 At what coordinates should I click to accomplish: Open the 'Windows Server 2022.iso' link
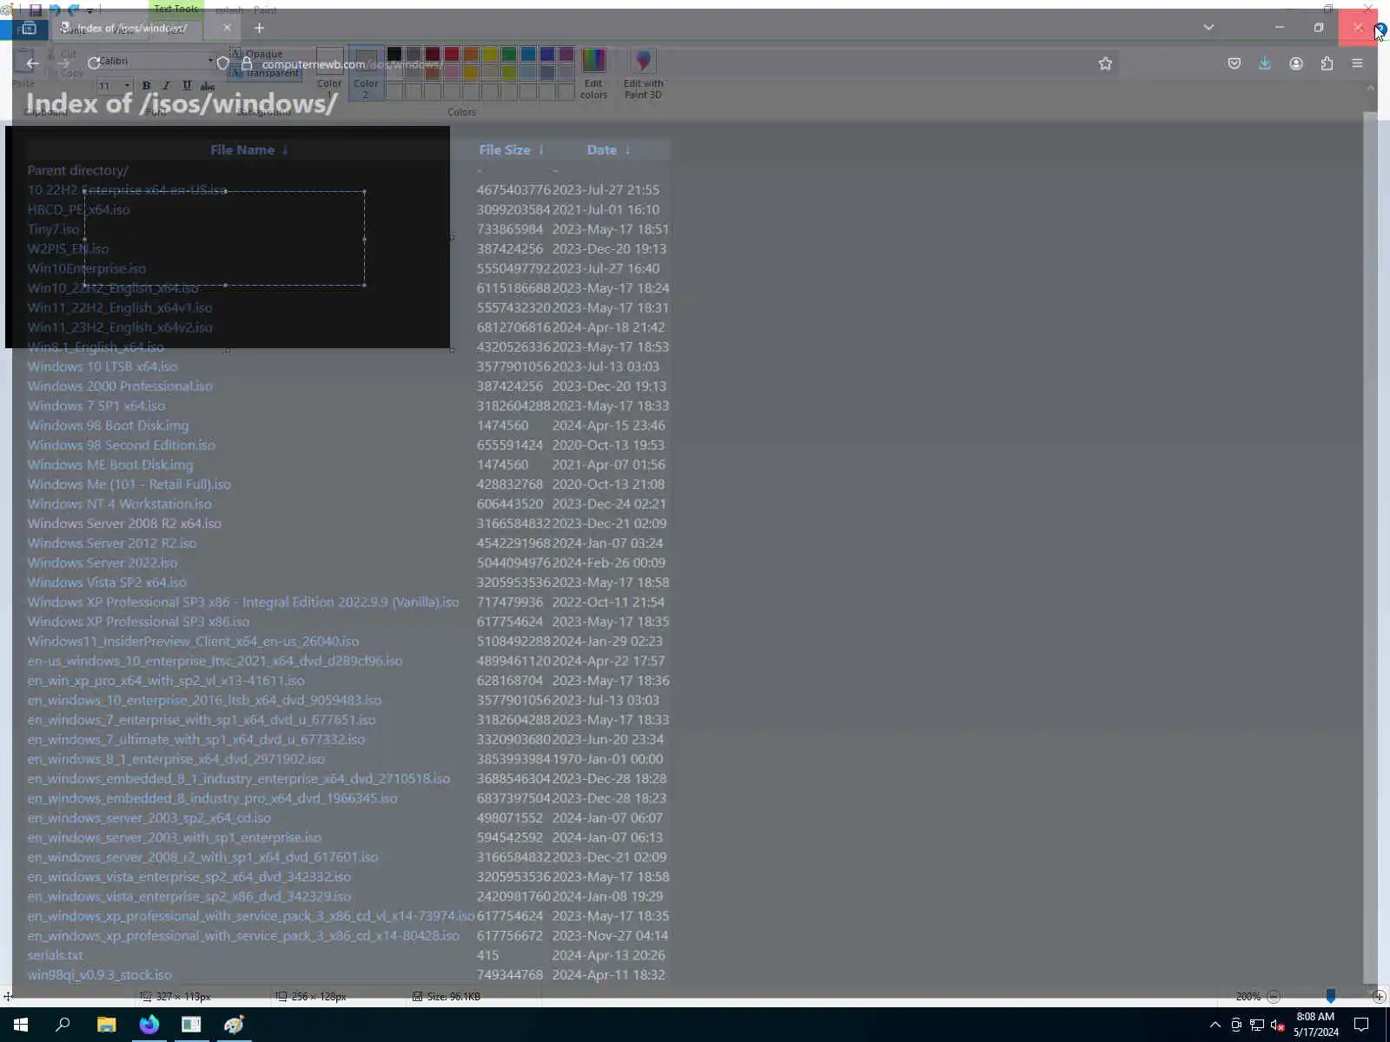tap(103, 563)
